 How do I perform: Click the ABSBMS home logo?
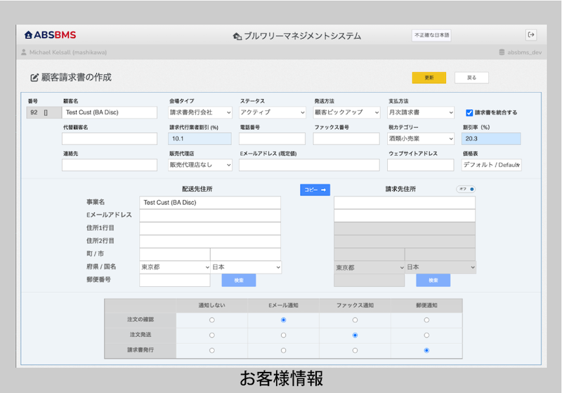click(x=50, y=35)
